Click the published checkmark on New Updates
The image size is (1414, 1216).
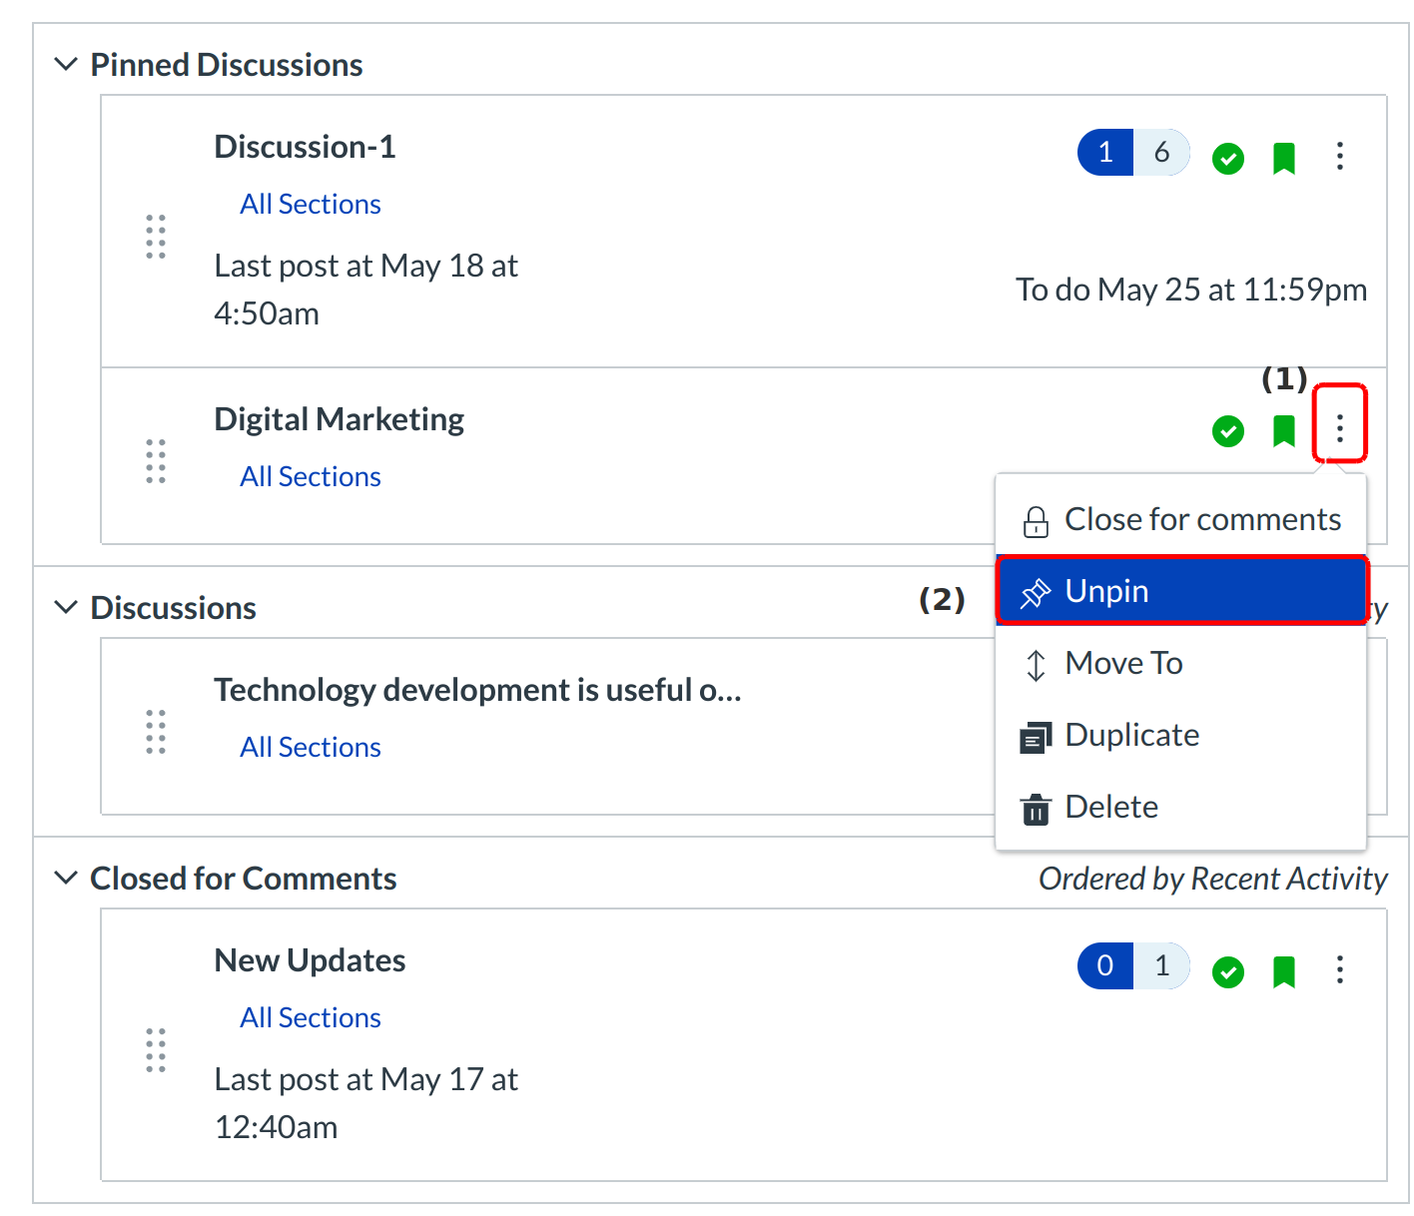coord(1228,971)
